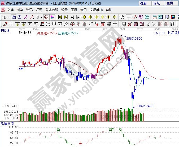
Task: Toggle the crosshair cursor tool
Action: (129, 17)
